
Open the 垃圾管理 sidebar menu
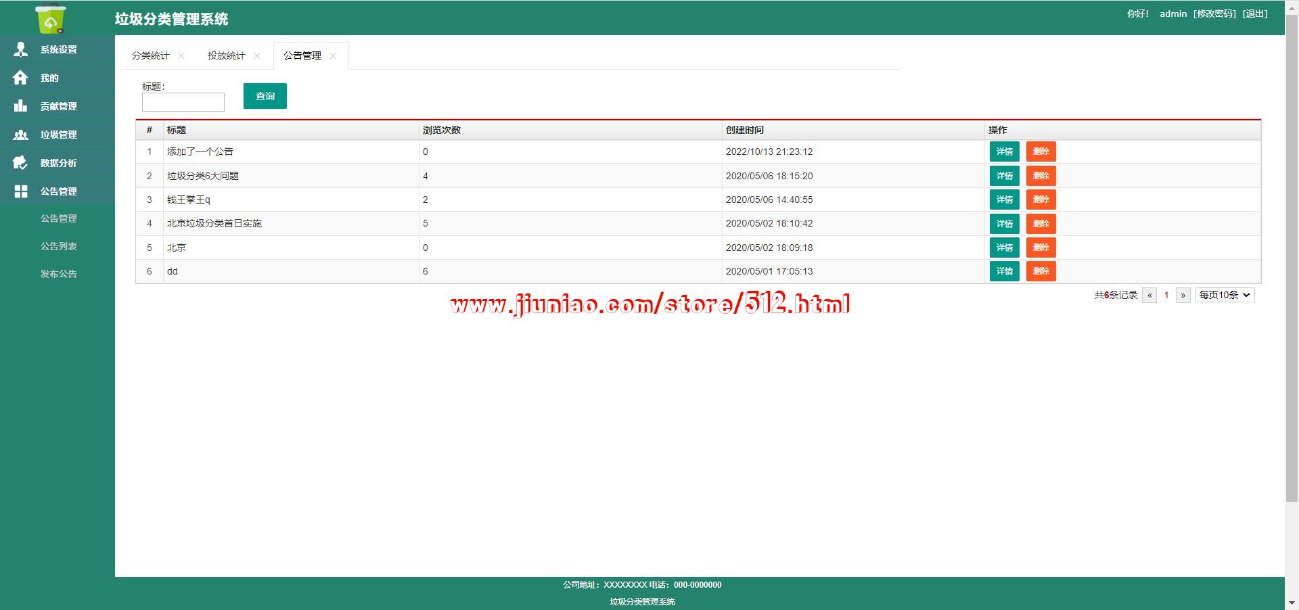coord(58,135)
